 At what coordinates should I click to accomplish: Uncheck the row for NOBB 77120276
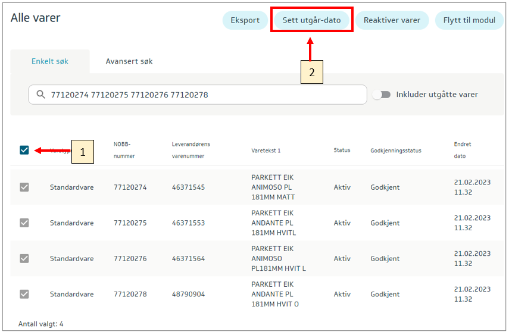[x=24, y=259]
